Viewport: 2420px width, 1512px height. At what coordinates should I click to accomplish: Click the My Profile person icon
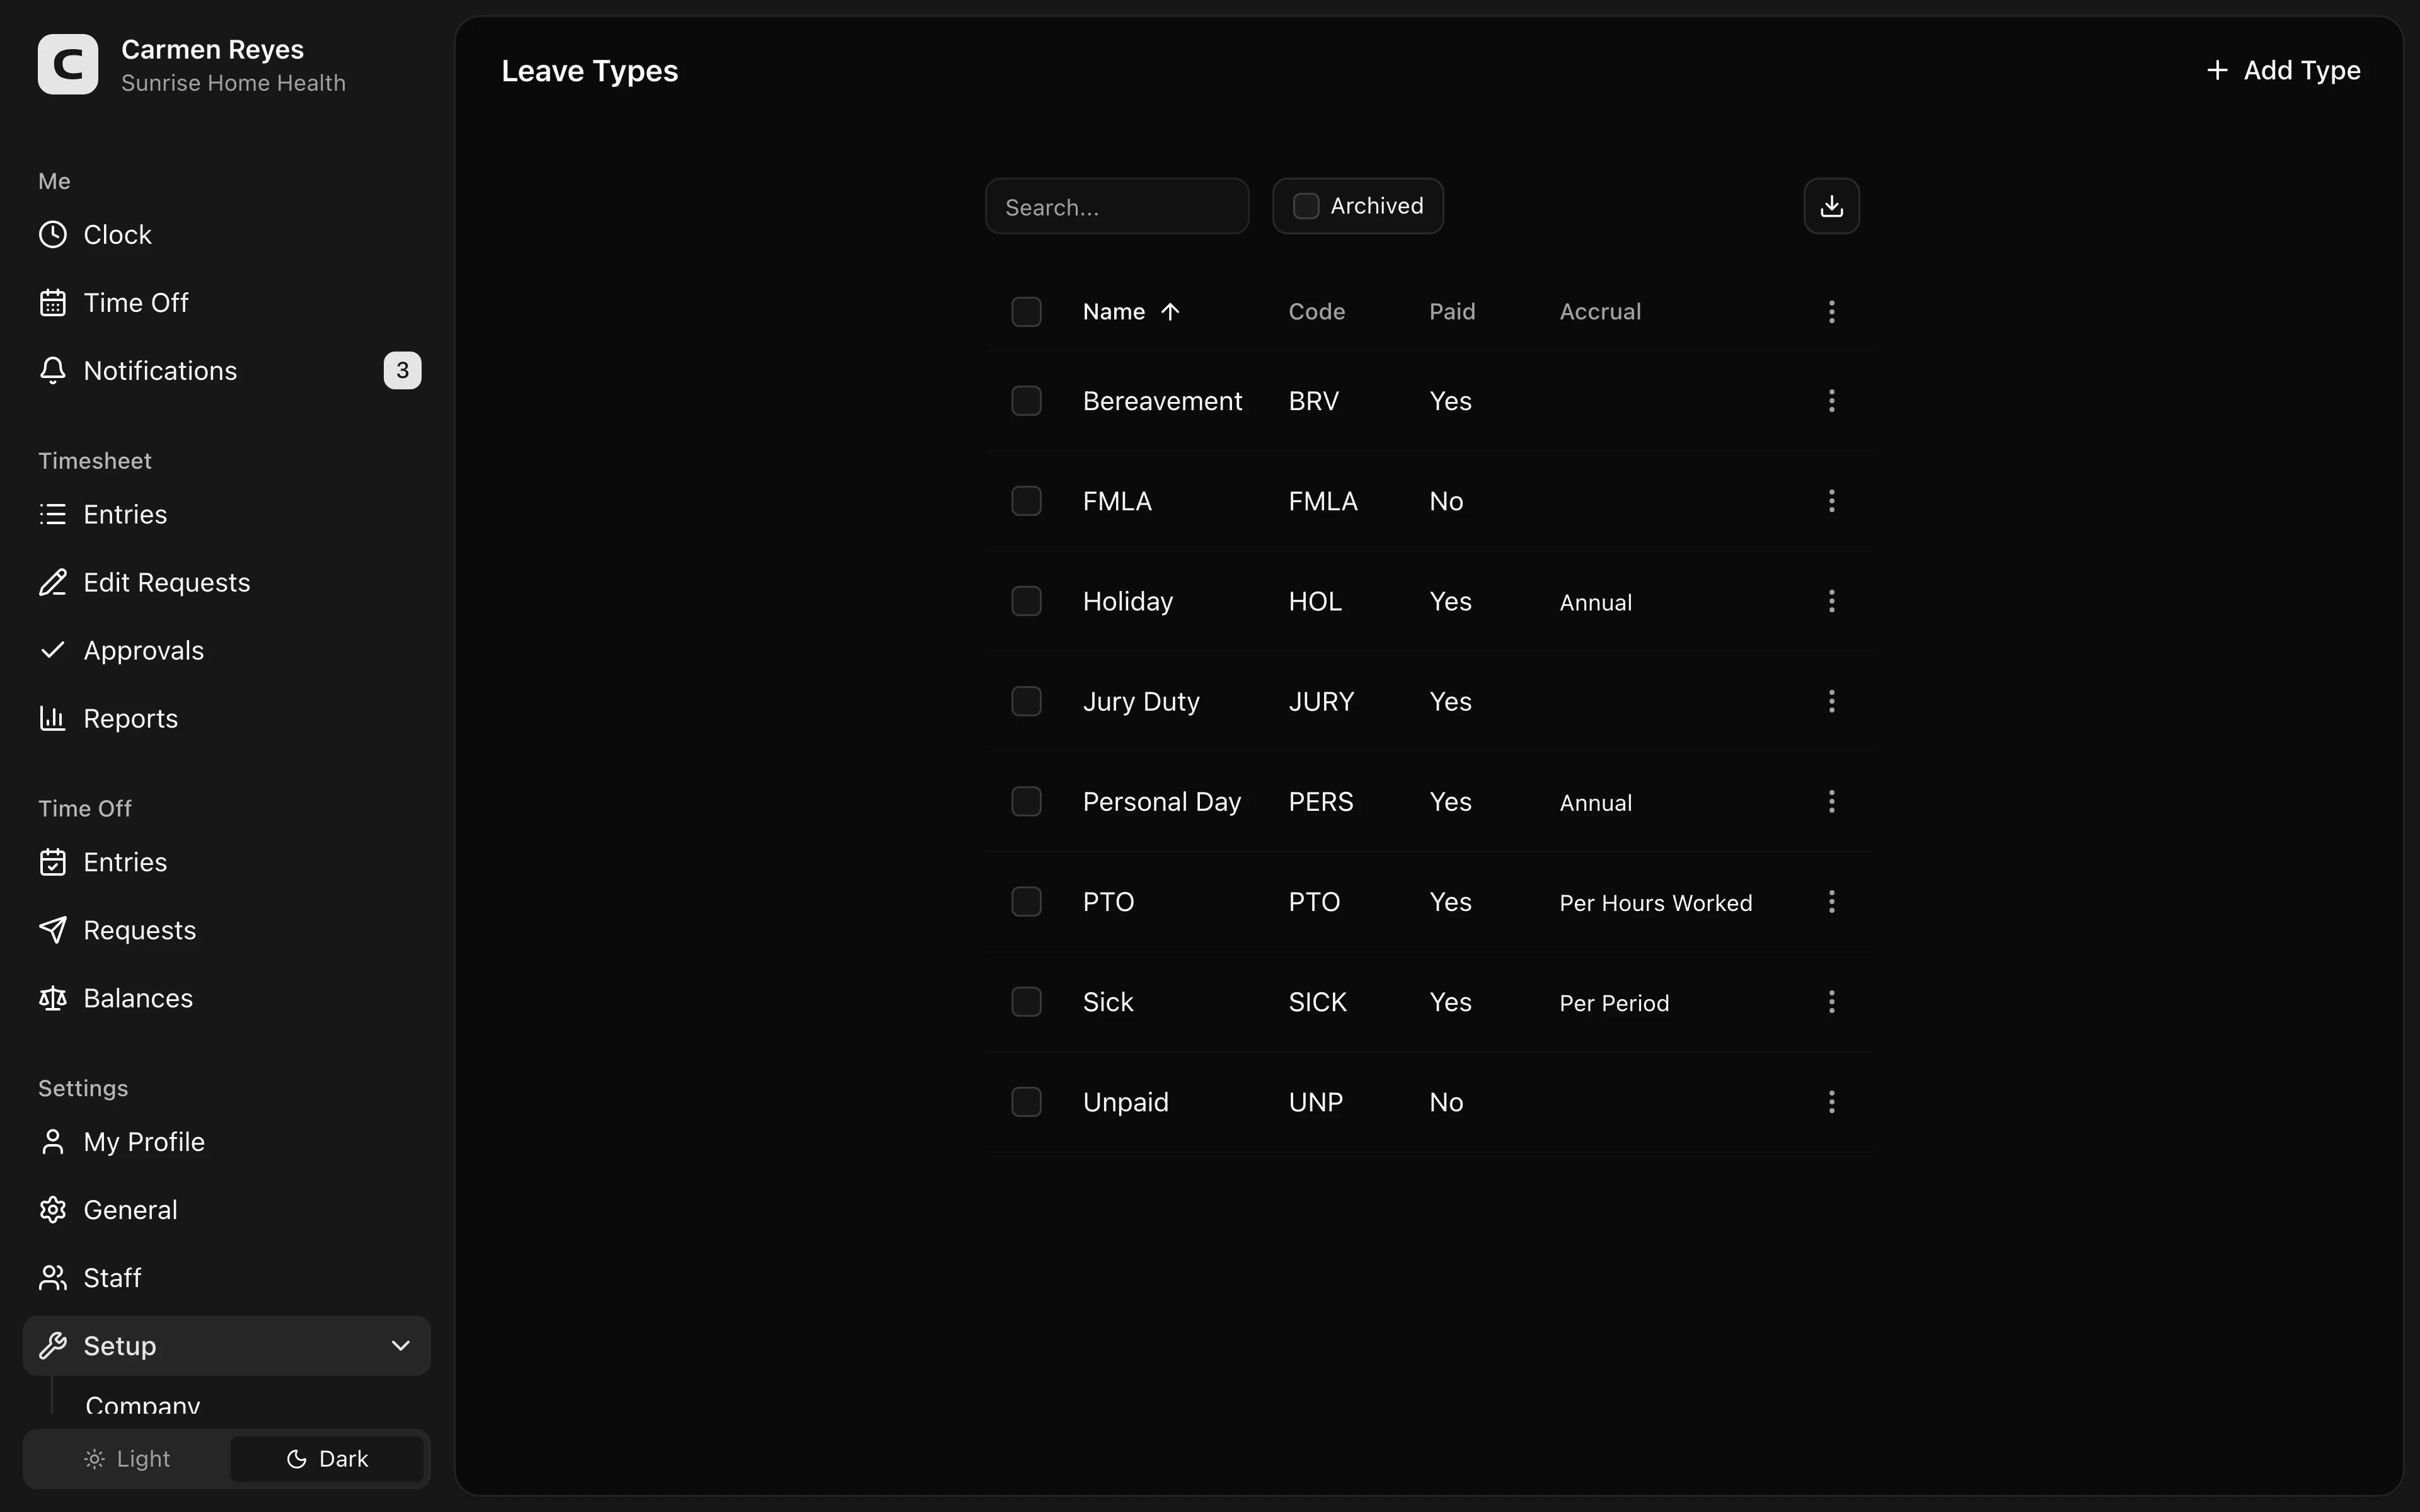(53, 1143)
